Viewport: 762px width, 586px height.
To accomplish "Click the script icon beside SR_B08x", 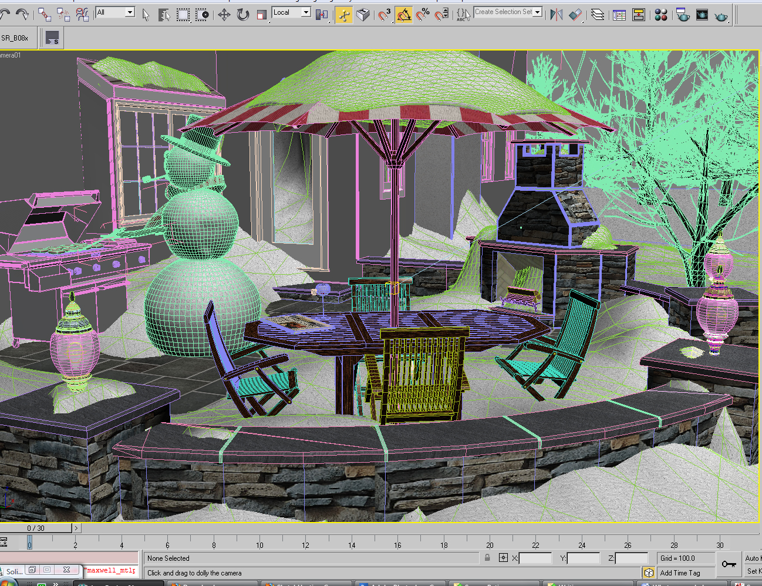I will [52, 38].
